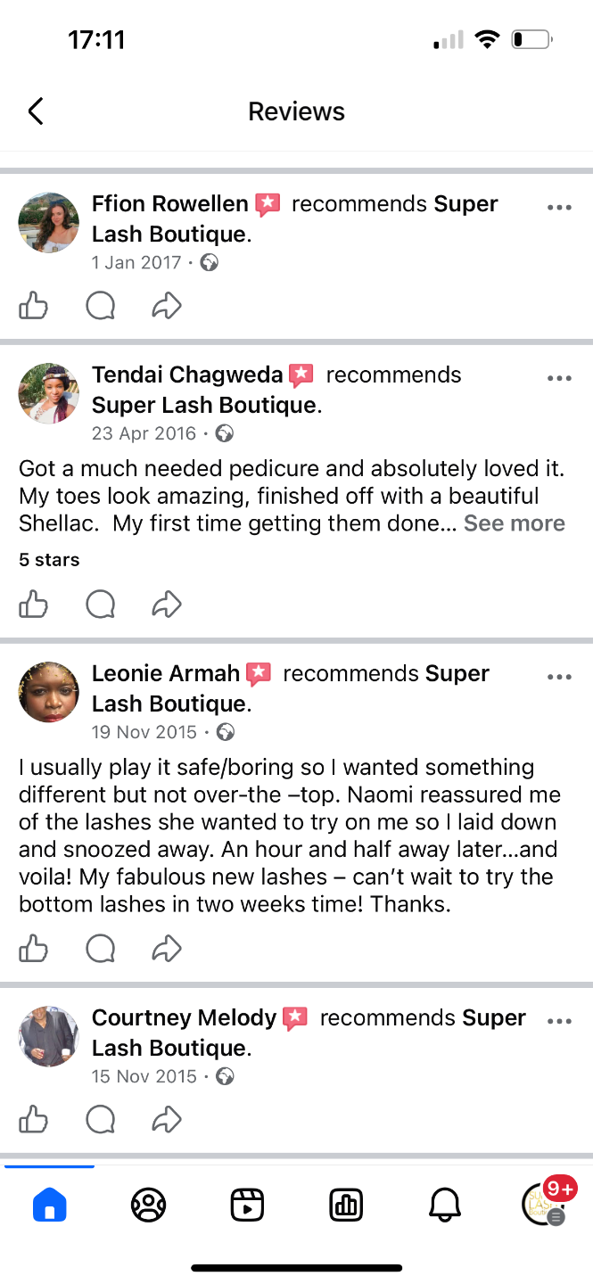Switch to the Home tab
The width and height of the screenshot is (593, 1284).
50,1206
